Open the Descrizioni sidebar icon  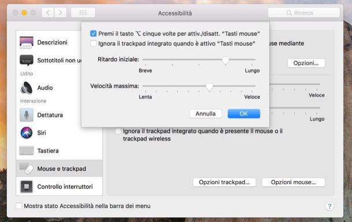click(x=27, y=42)
